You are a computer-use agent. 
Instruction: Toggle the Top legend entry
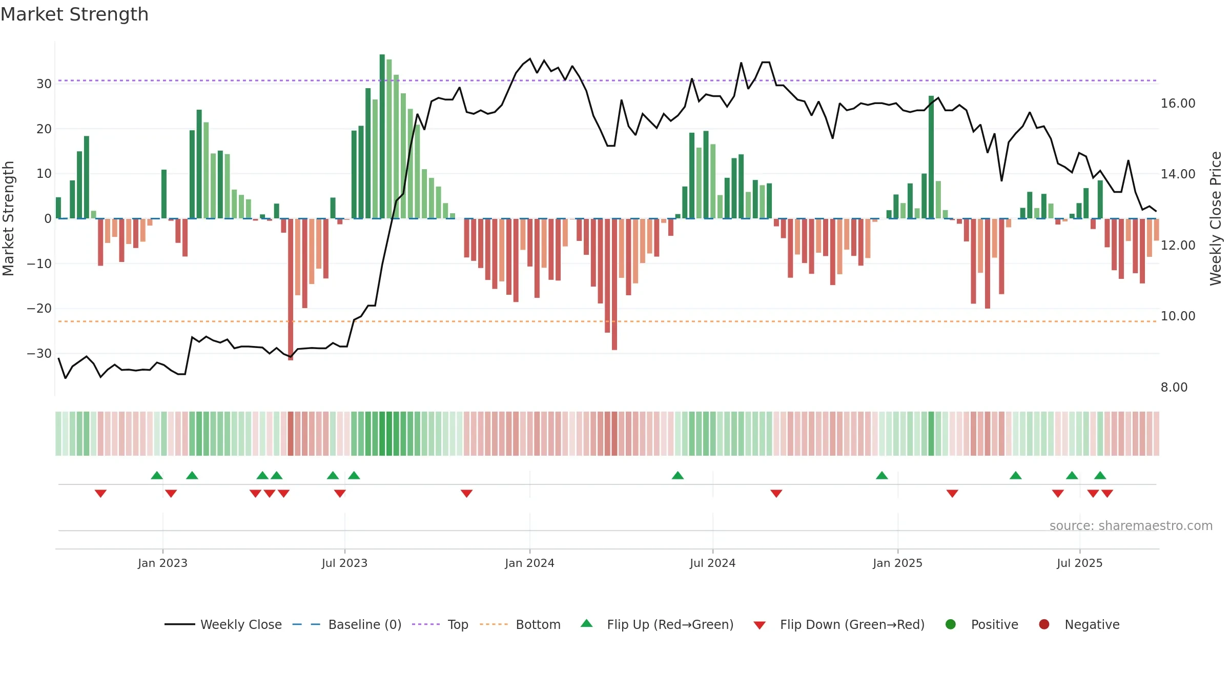[440, 624]
